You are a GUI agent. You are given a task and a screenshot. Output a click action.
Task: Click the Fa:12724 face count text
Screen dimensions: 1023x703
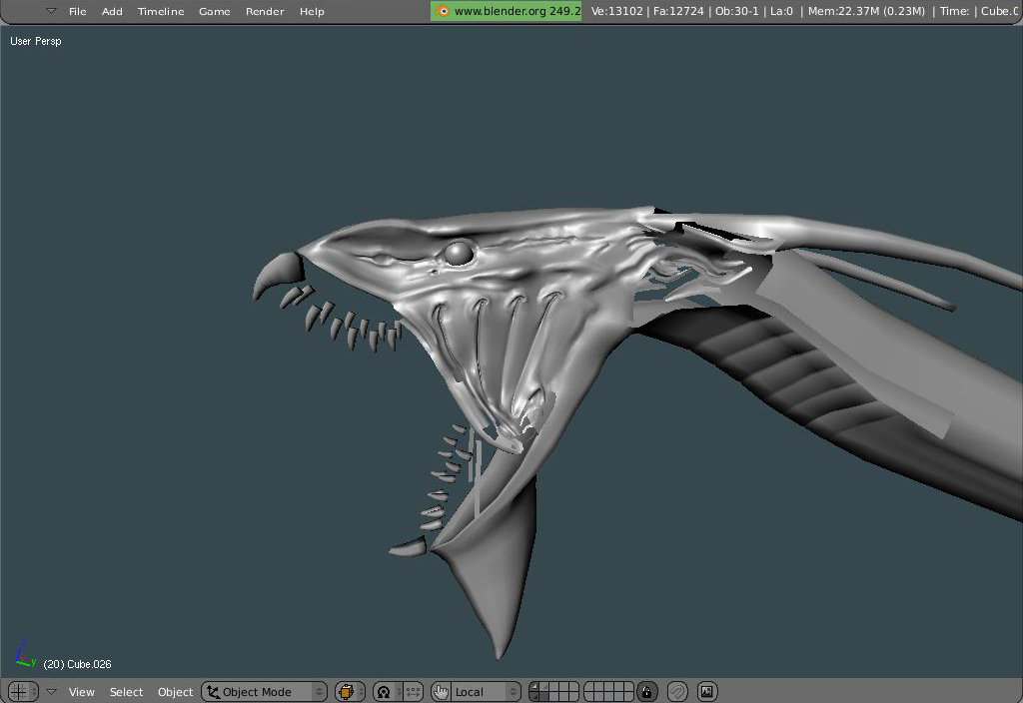[x=678, y=11]
